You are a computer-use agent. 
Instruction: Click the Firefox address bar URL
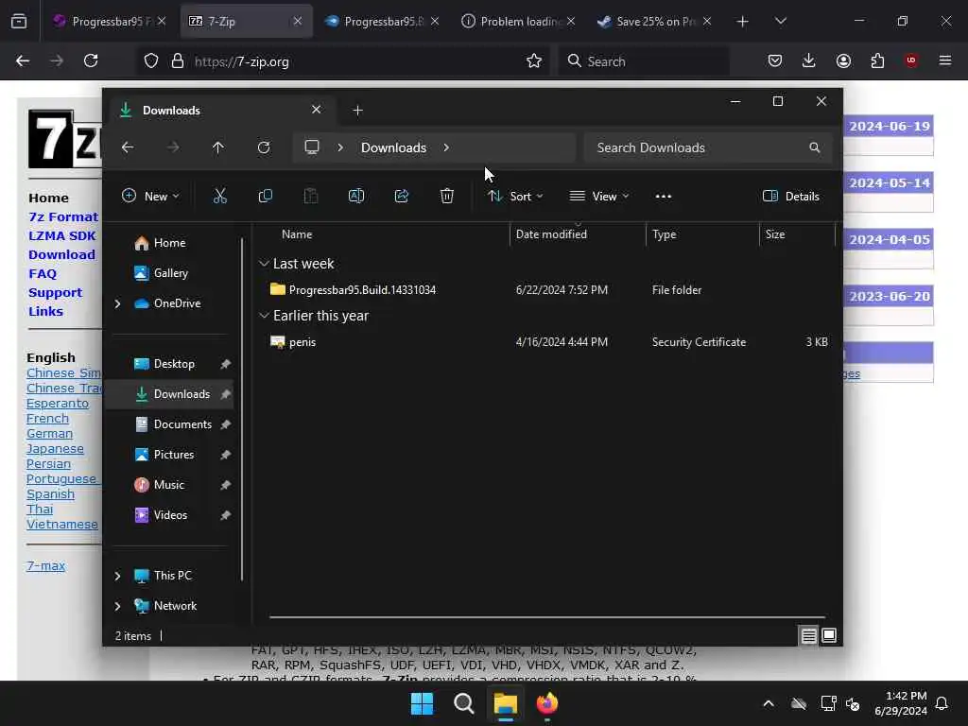pos(241,61)
